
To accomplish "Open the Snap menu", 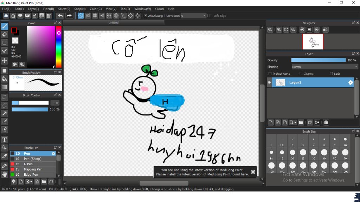I will [x=80, y=9].
